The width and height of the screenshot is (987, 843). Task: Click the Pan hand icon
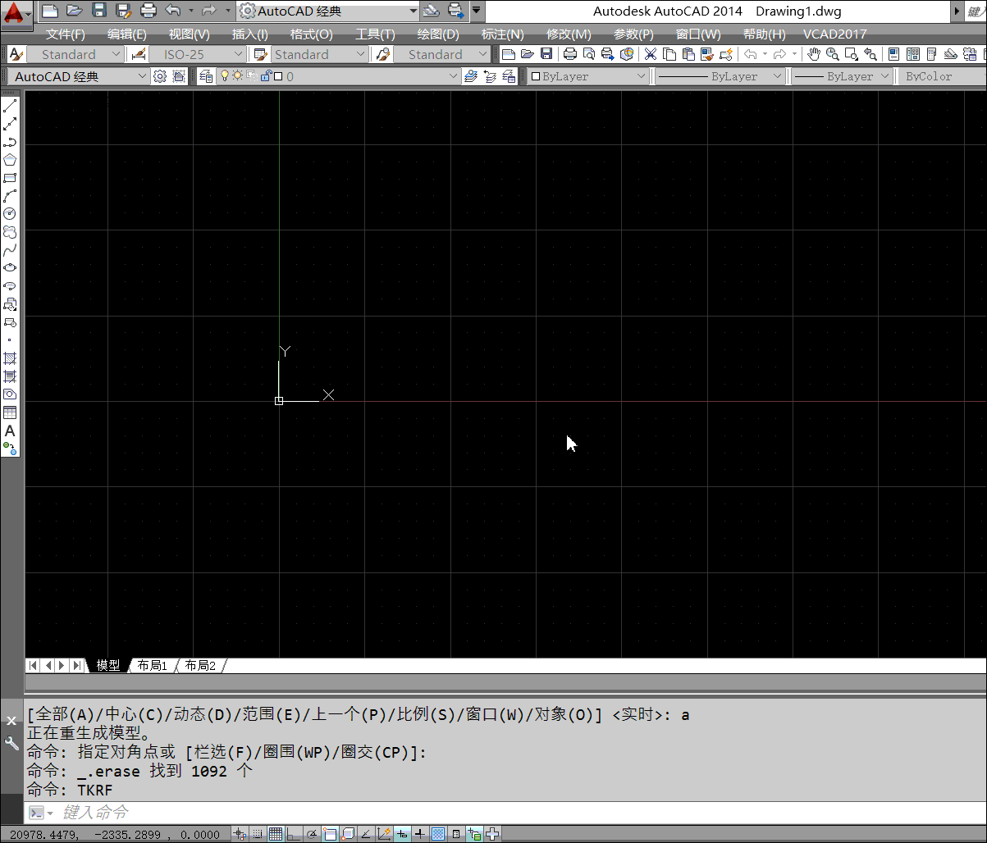coord(813,54)
